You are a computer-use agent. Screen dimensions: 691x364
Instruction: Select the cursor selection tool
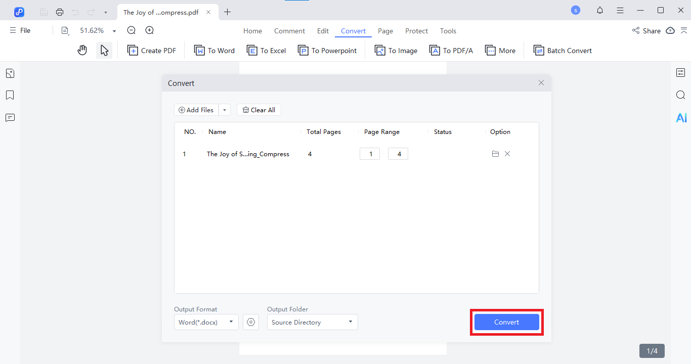coord(105,50)
